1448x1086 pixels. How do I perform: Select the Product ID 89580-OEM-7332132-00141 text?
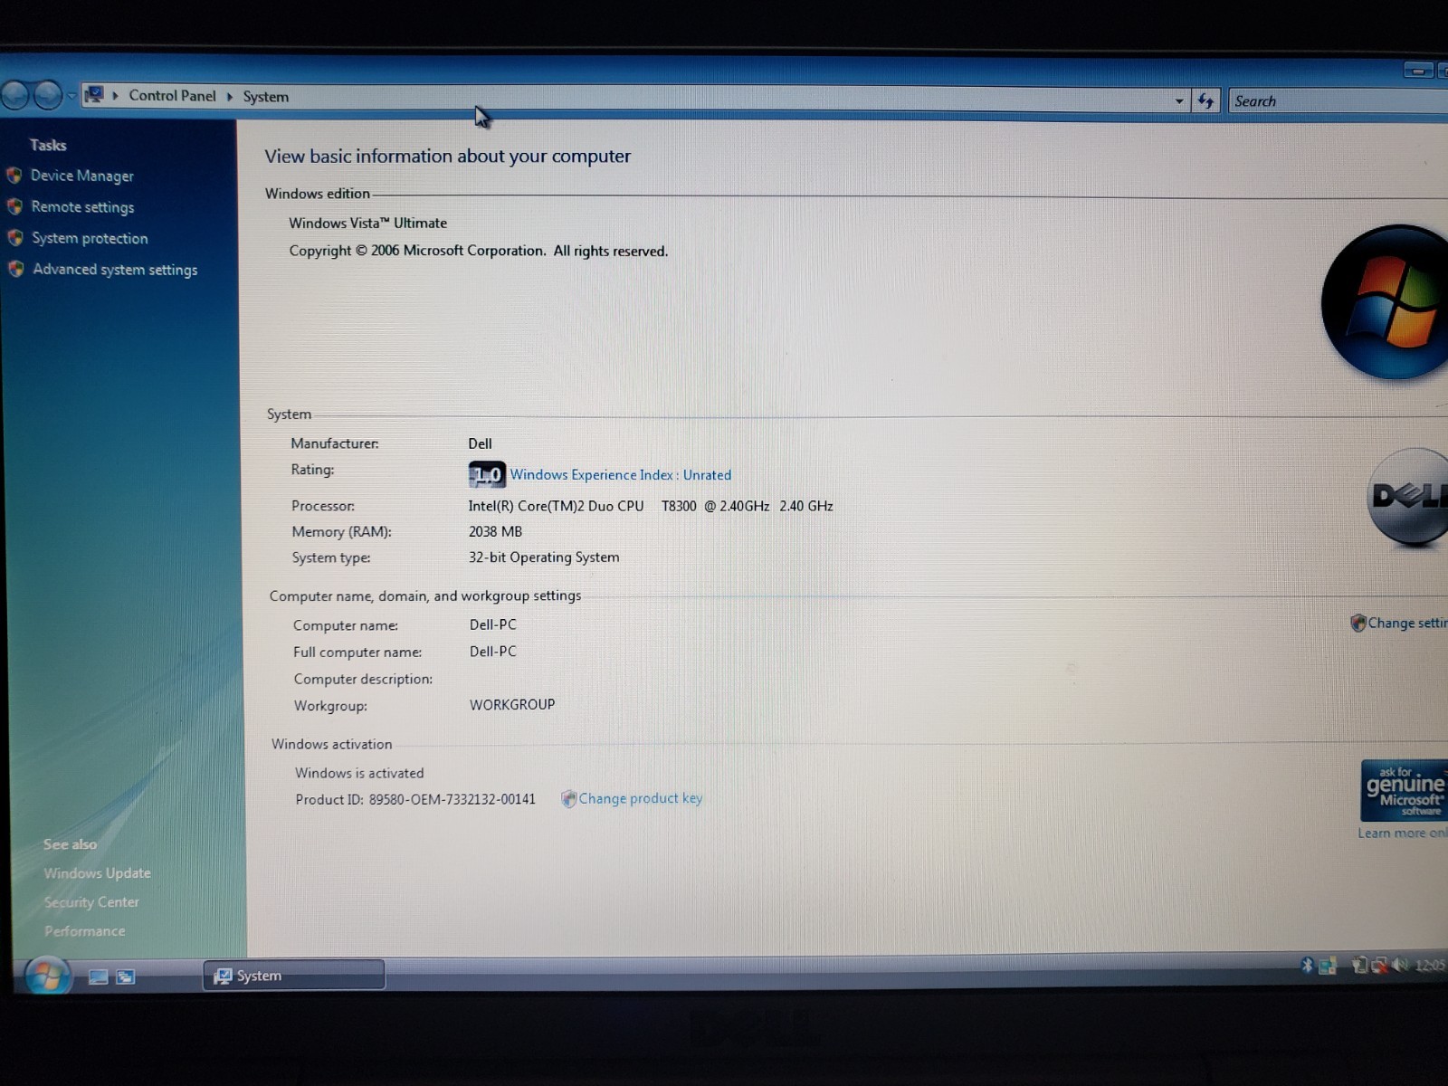[415, 799]
